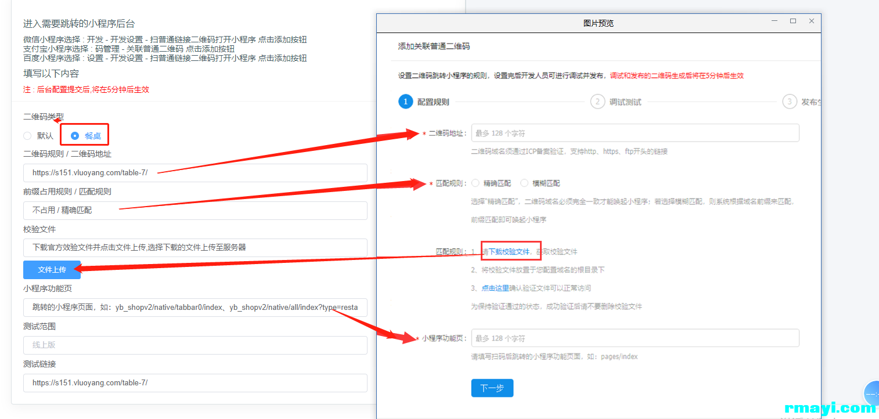
Task: Follow the 点击这里 verification link
Action: [495, 288]
